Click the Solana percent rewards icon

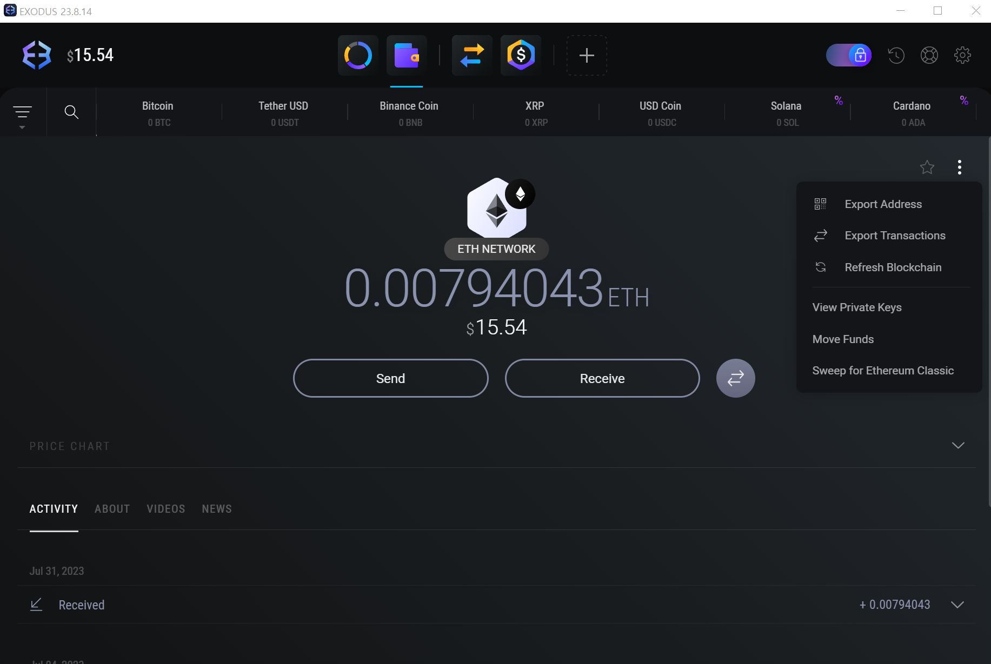click(839, 100)
